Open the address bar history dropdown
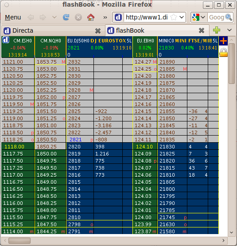This screenshot has width=237, height=246. click(182, 17)
